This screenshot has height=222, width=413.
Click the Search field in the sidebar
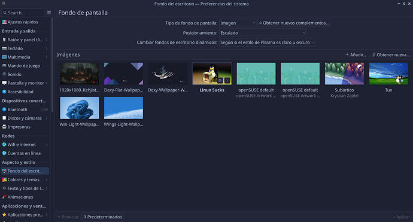pyautogui.click(x=23, y=13)
